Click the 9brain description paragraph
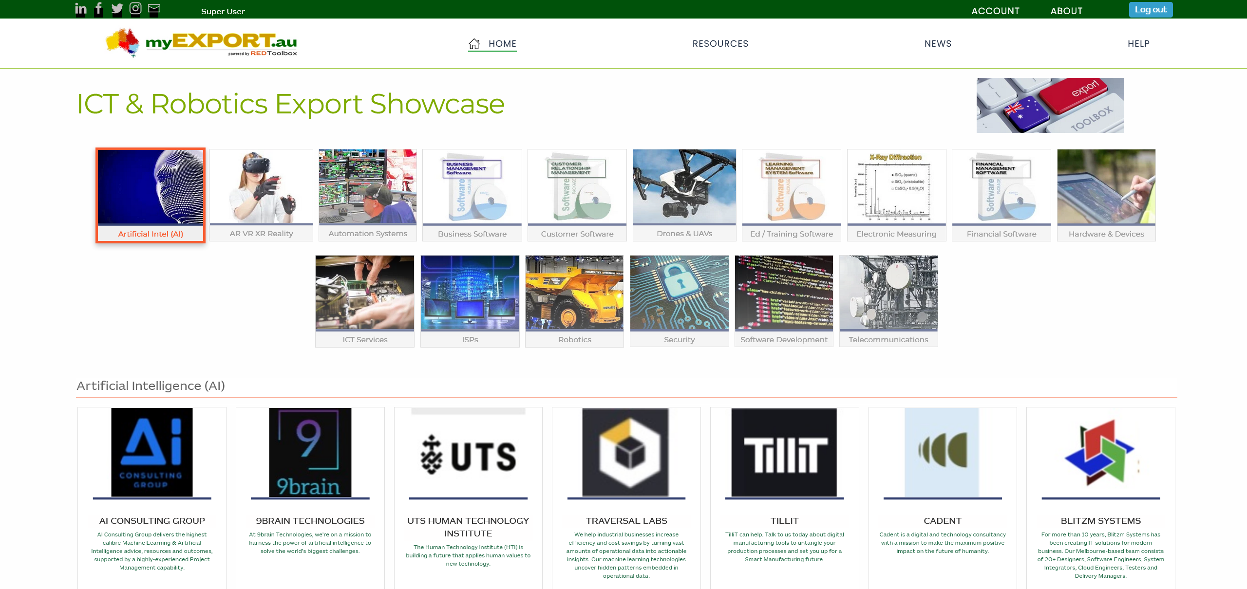 310,543
